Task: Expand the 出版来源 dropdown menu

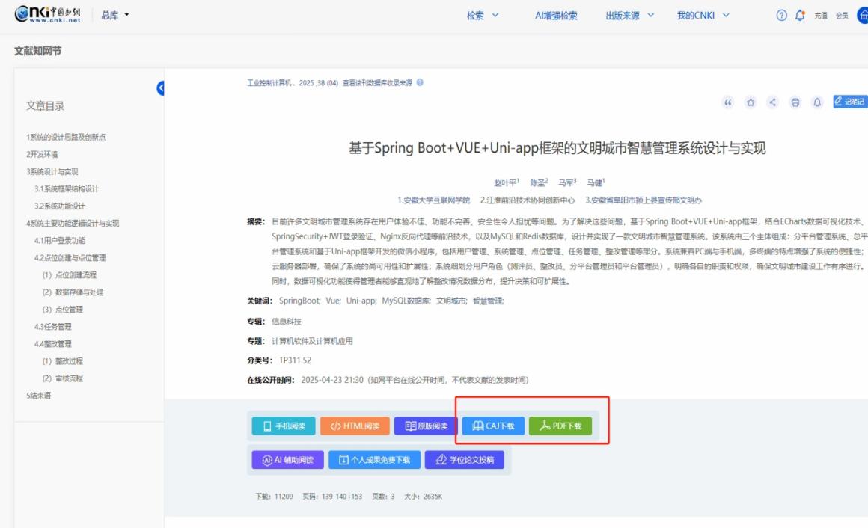Action: coord(629,16)
